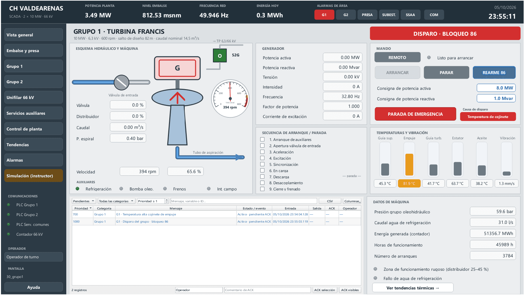Click the Zona de funcionamiento rugoso indicator
Screen dimensions: 525x295
[375, 269]
